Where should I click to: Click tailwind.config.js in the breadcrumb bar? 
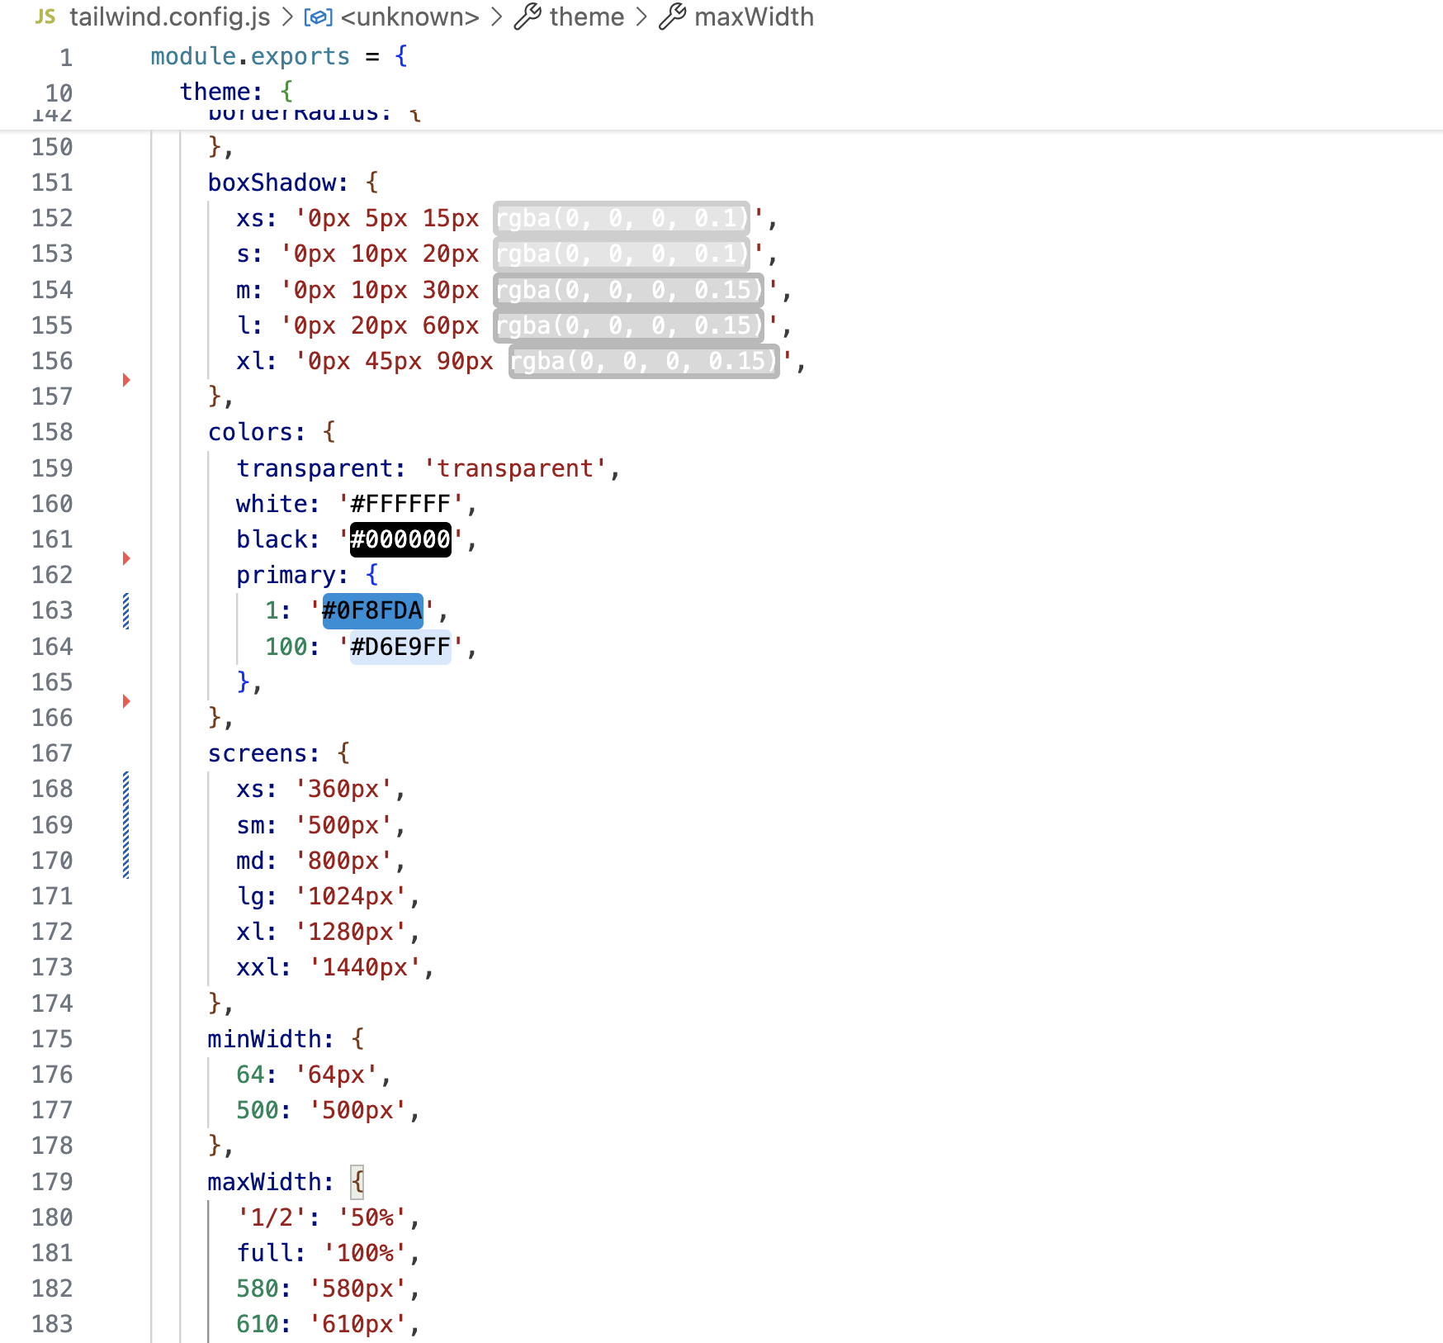pyautogui.click(x=169, y=16)
